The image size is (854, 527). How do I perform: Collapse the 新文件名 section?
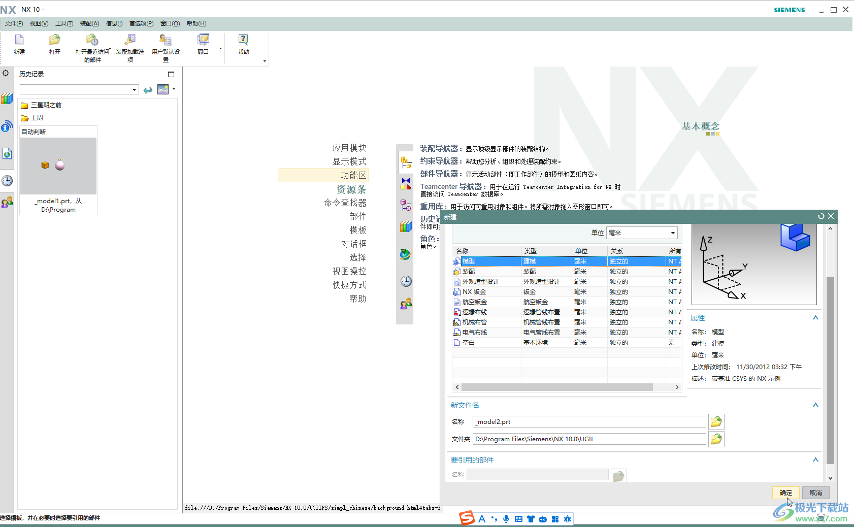[815, 405]
